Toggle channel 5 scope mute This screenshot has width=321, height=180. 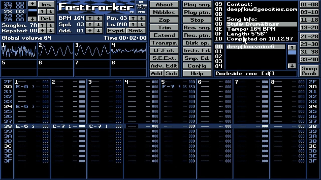(19, 68)
